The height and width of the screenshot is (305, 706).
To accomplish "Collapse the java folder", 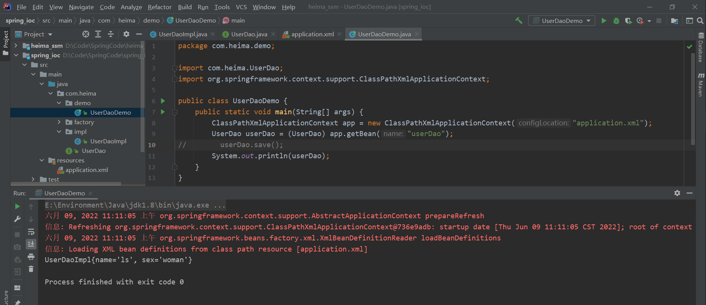I will (42, 84).
